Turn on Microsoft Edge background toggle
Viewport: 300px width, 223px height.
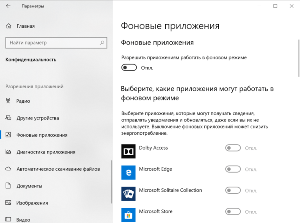(x=233, y=169)
